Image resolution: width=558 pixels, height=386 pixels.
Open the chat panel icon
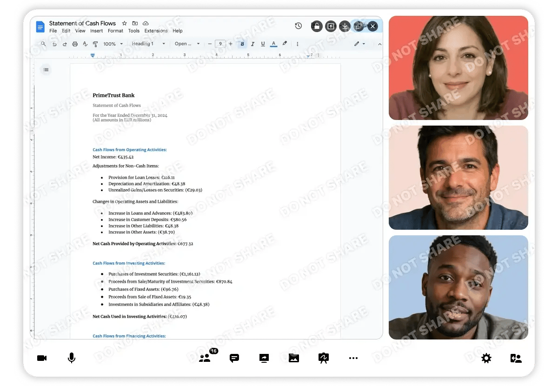(234, 358)
